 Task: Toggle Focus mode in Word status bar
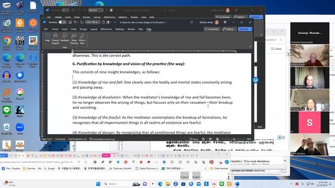(194, 139)
